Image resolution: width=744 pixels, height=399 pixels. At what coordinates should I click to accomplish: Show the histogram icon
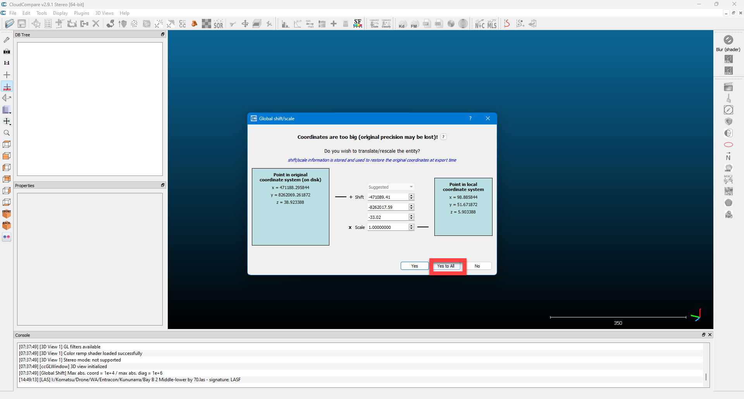coord(285,24)
